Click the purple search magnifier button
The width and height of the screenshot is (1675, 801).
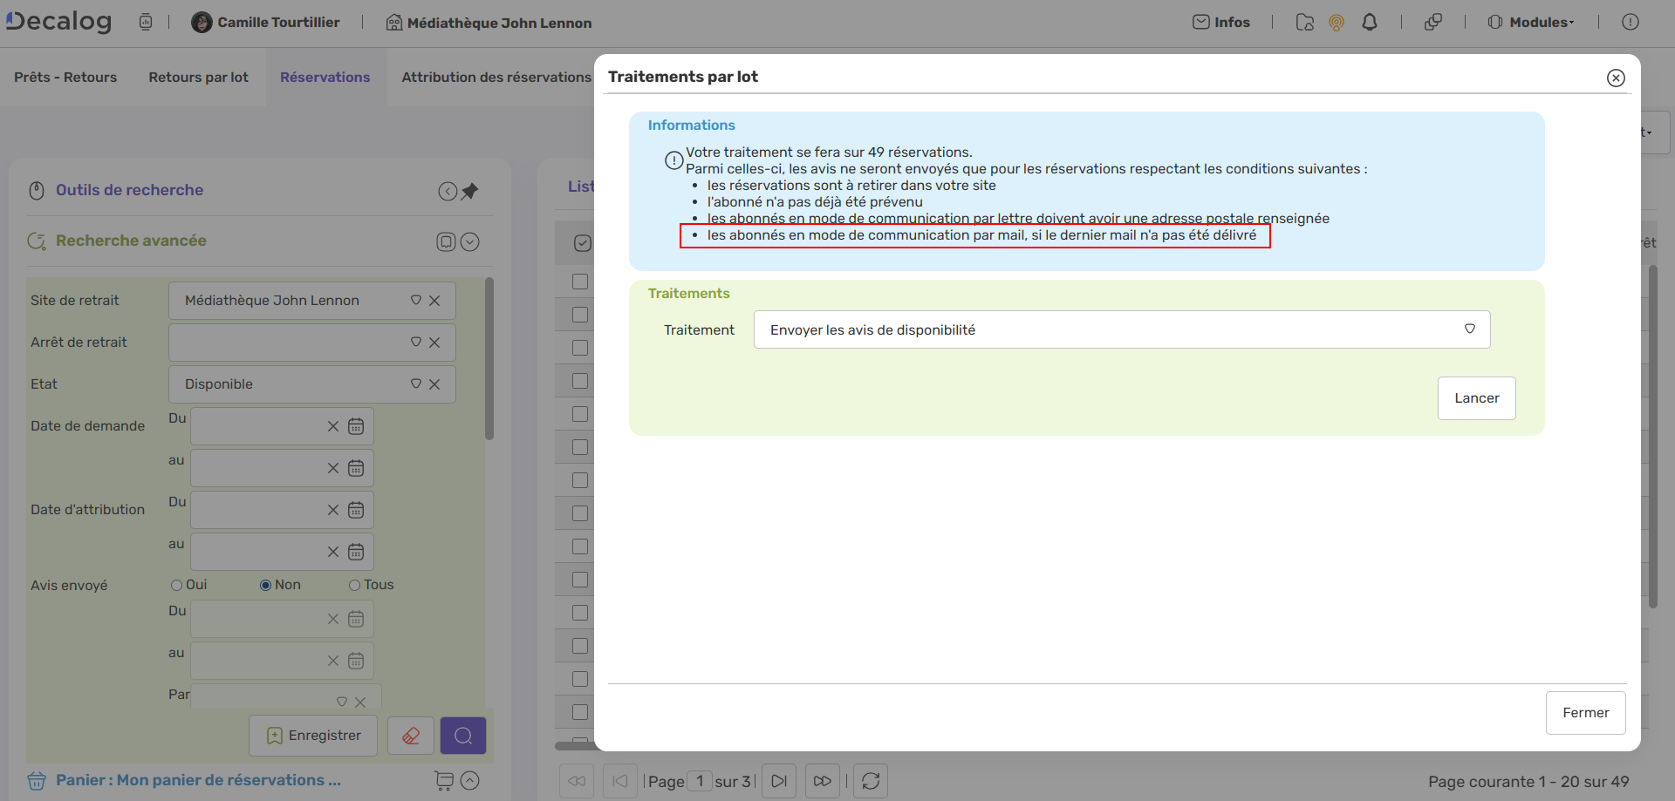[x=463, y=737]
